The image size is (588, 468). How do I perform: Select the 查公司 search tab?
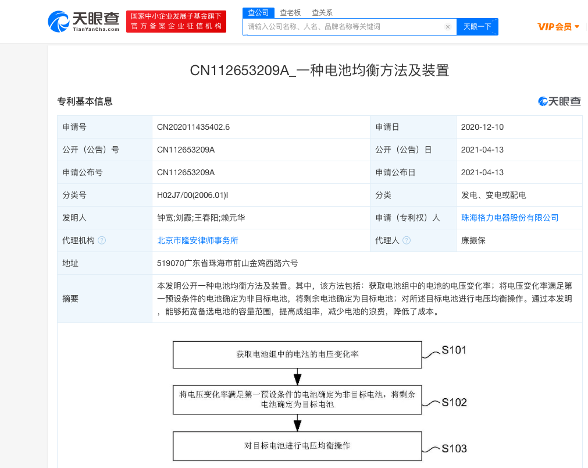pos(258,12)
